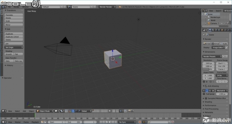Jump to last frame button
The height and width of the screenshot is (124, 232).
pyautogui.click(x=116, y=122)
